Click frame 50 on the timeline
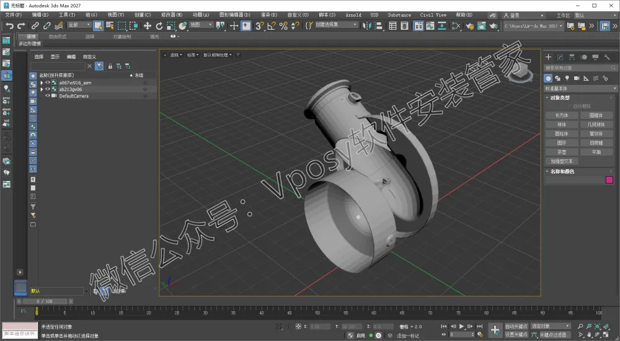The image size is (620, 341). pyautogui.click(x=317, y=312)
